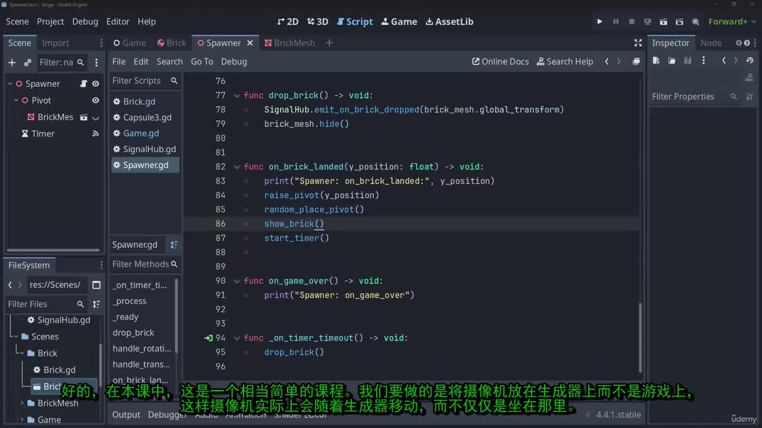Open Capsule3.gd in the script list
This screenshot has height=428, width=762.
coord(147,117)
